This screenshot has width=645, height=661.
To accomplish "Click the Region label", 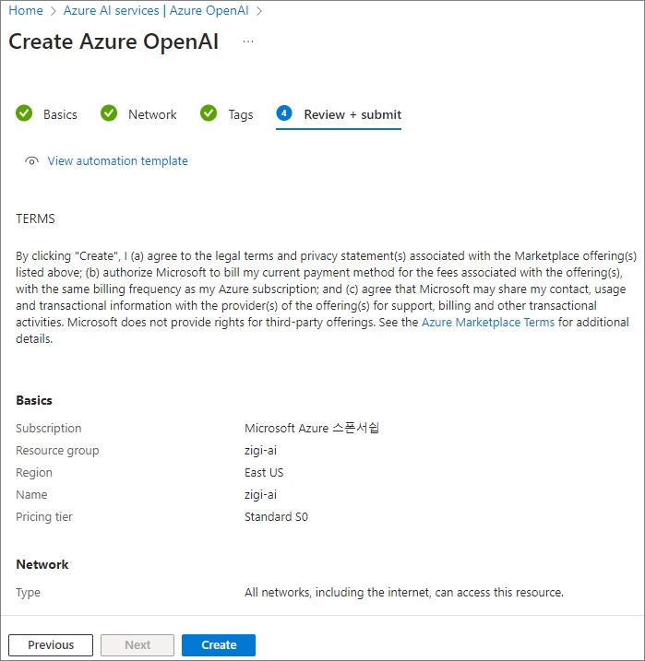I will [x=34, y=473].
